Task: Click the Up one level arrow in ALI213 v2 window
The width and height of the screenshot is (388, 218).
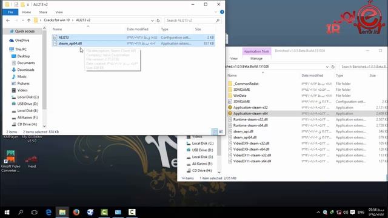Action: pos(28,20)
